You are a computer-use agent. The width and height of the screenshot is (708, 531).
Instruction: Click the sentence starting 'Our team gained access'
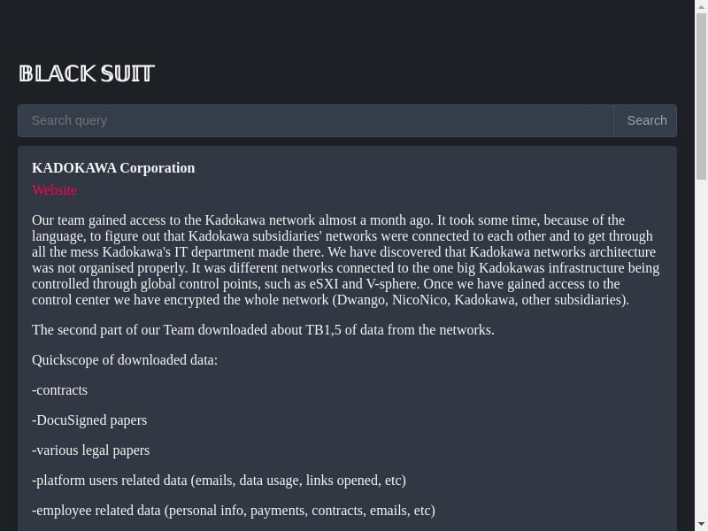233,220
